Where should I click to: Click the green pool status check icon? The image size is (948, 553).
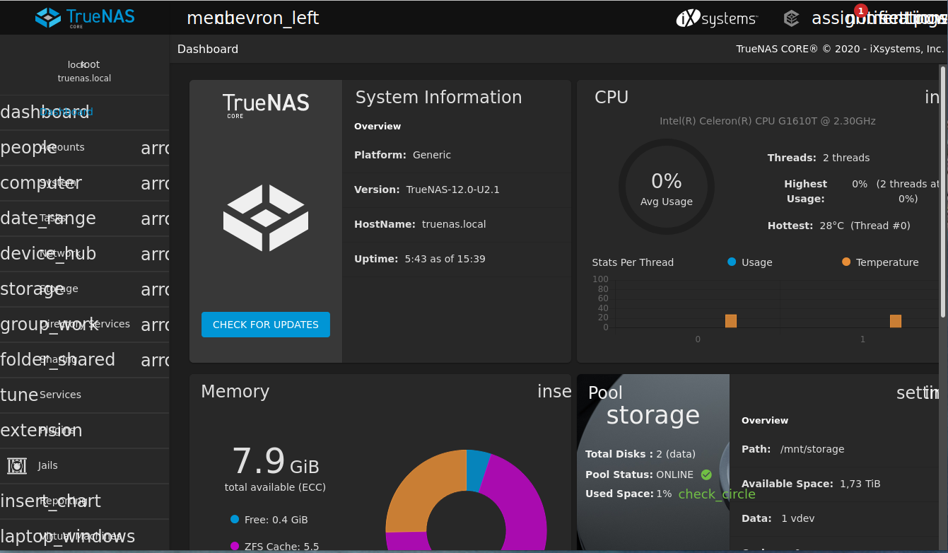(706, 475)
